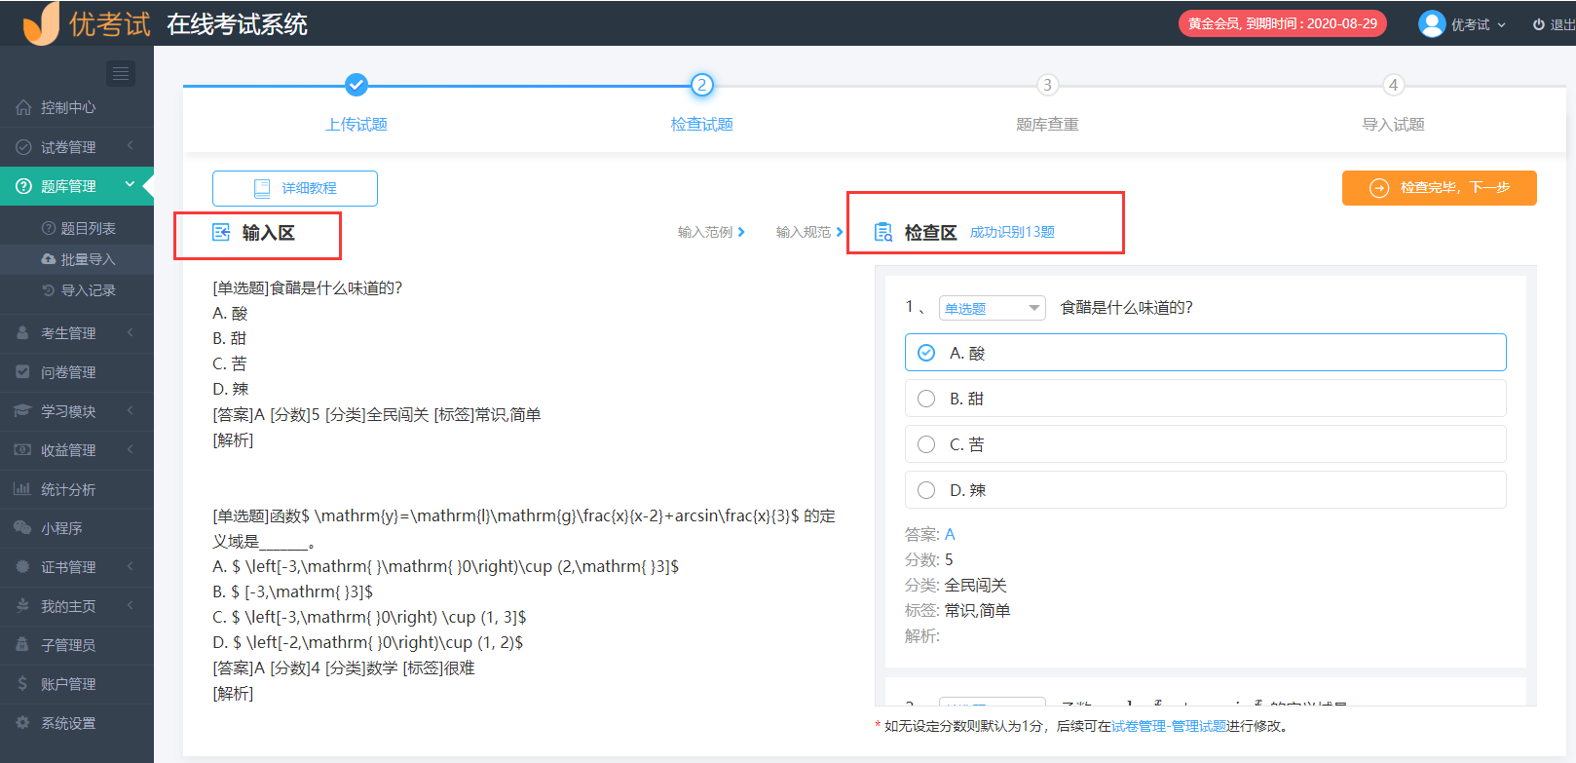Click the 子管理员 user icon

point(22,645)
